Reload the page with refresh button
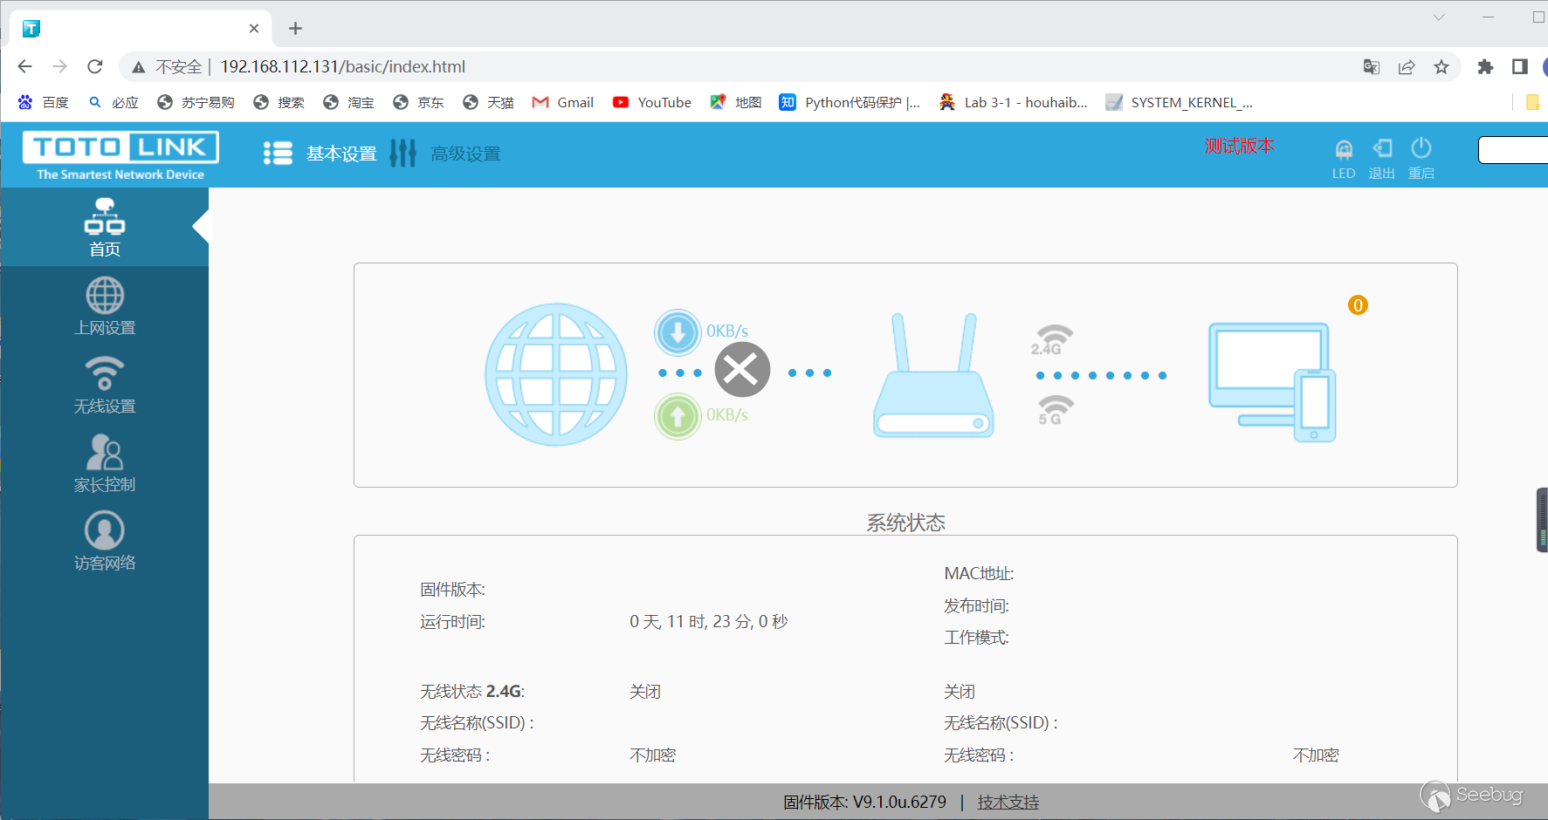1548x820 pixels. point(95,67)
